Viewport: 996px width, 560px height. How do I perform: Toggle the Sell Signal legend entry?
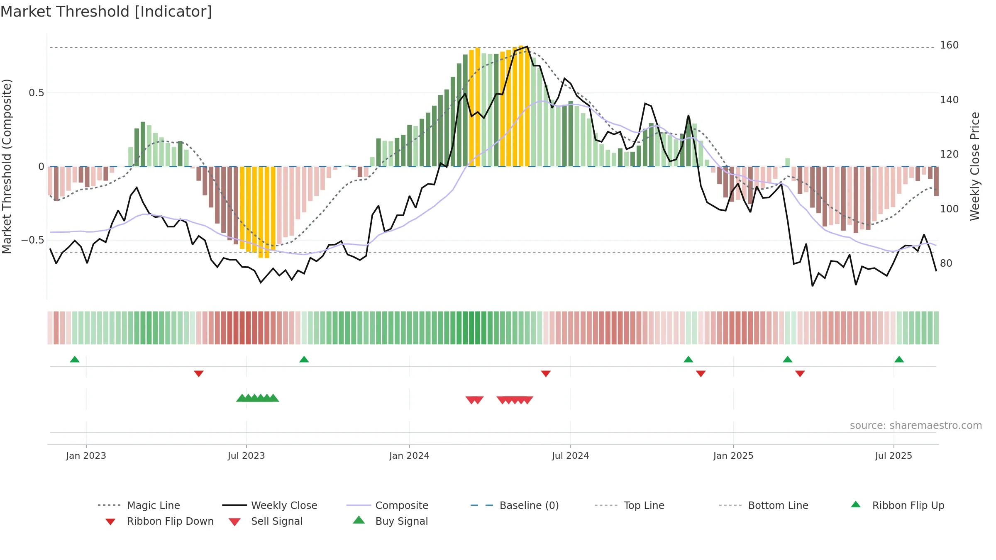(266, 521)
